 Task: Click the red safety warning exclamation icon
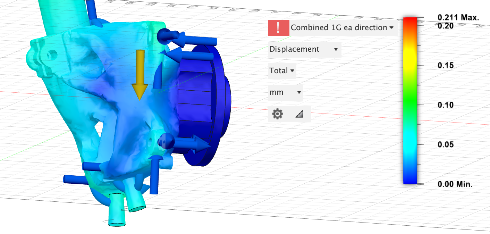(x=278, y=28)
